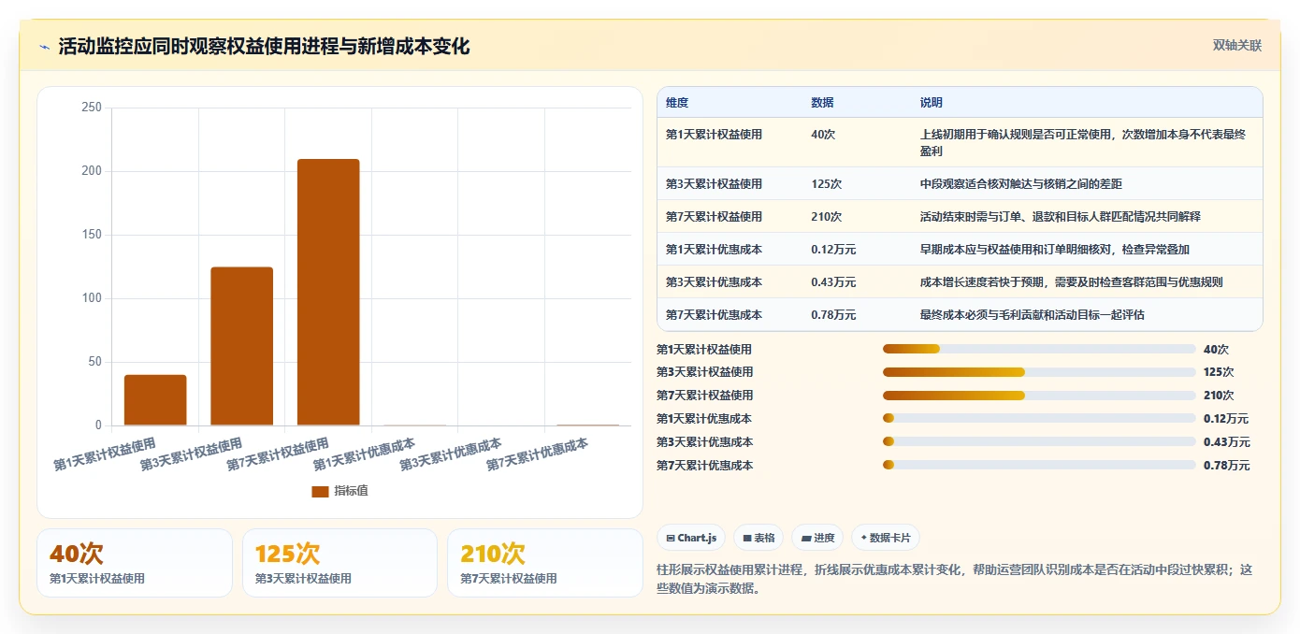The width and height of the screenshot is (1300, 634).
Task: Click the 第3天累计权益使用 progress bar
Action: tap(1039, 372)
